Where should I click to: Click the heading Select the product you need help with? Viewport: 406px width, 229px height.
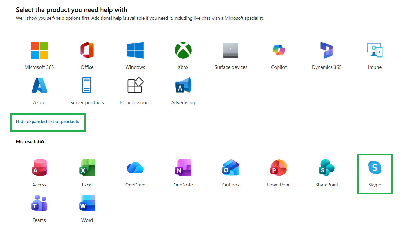71,10
